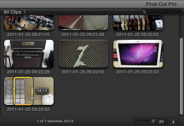Select the guitars rack clip thumbnail
This screenshot has width=184, height=126.
coord(138,22)
